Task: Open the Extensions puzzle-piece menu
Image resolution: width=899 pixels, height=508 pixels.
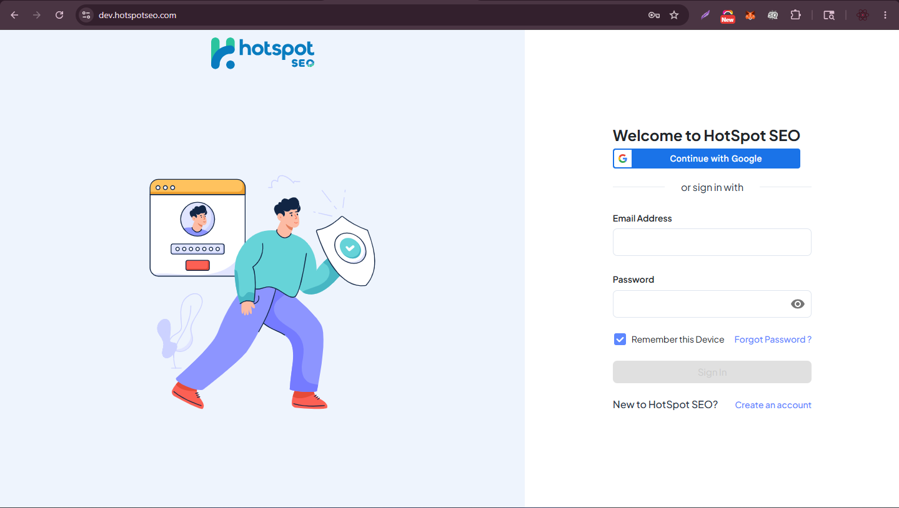Action: [x=795, y=15]
